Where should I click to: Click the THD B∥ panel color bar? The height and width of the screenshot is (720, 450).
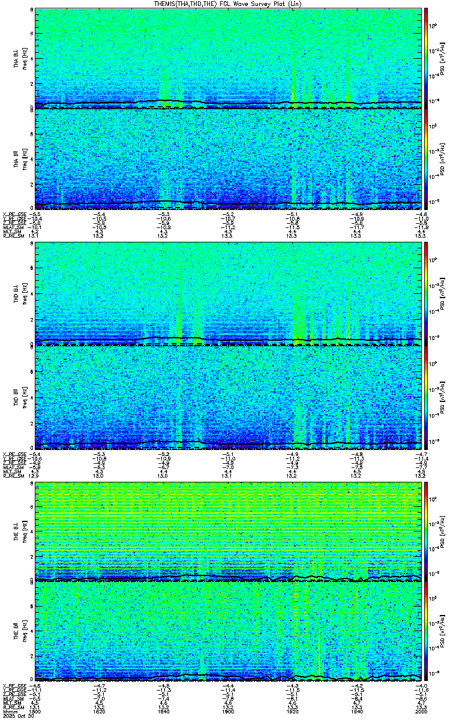[426, 398]
